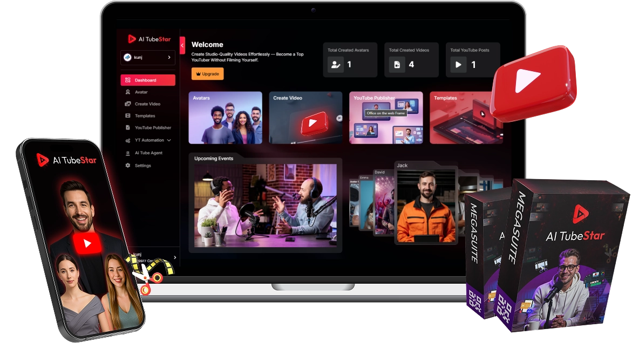Screen dimensions: 632x349
Task: Click the Settings gear icon
Action: 128,166
